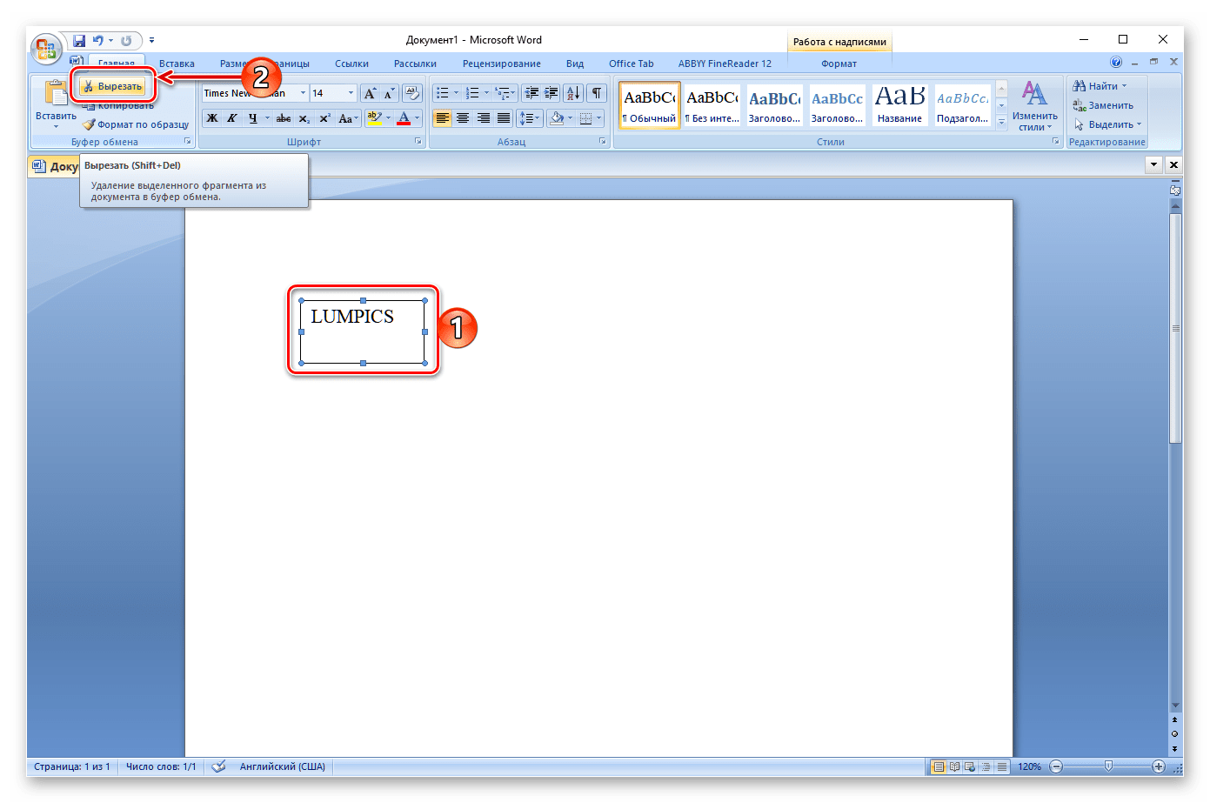Viewport: 1210px width, 803px height.
Task: Click the Cut (Вырезать) scissors button
Action: 112,86
